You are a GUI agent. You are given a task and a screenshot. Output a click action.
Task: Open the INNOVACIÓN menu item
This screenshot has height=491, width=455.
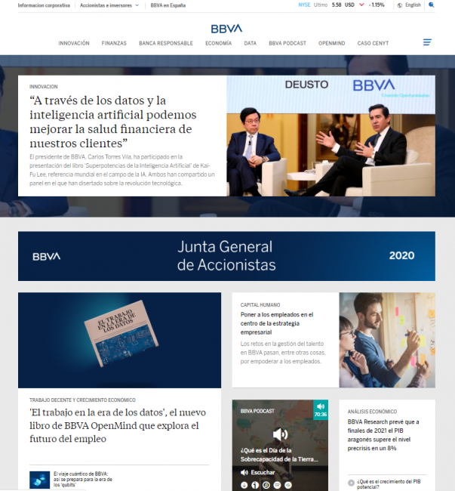(74, 43)
